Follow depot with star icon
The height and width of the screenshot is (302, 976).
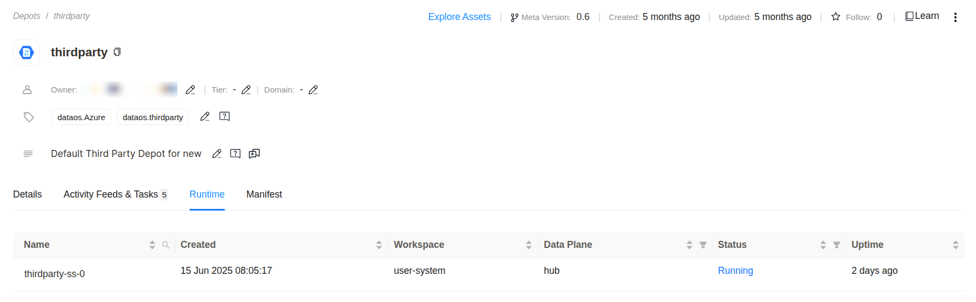pos(836,17)
